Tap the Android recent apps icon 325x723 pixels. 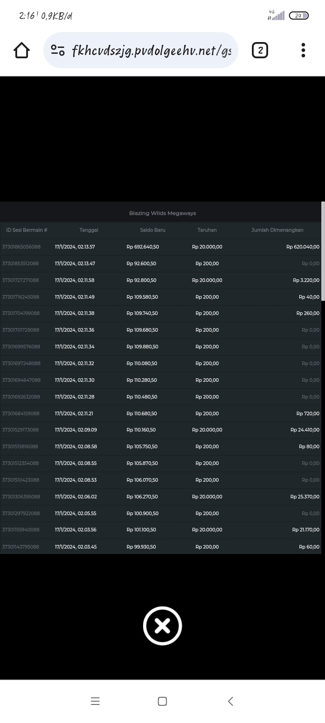click(x=95, y=701)
